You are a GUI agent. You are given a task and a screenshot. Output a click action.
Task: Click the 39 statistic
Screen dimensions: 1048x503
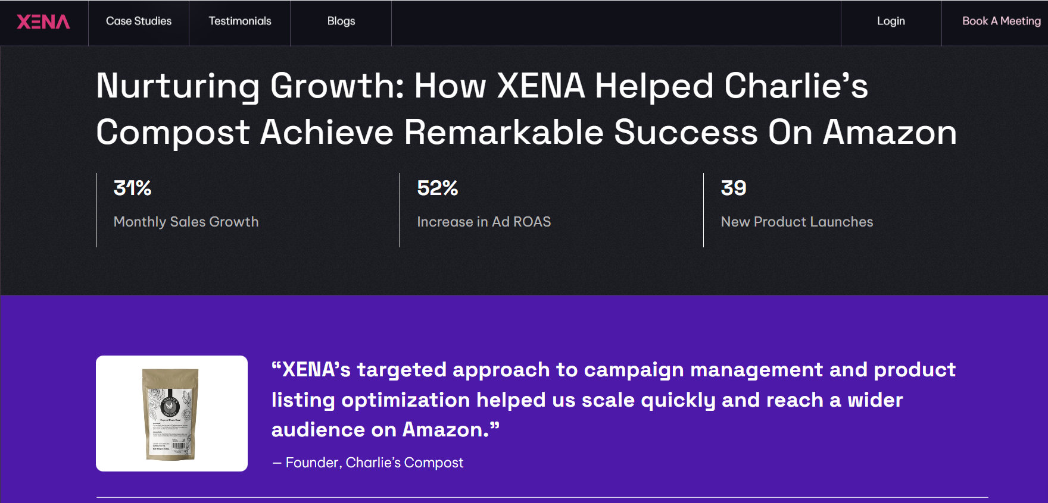pos(734,188)
